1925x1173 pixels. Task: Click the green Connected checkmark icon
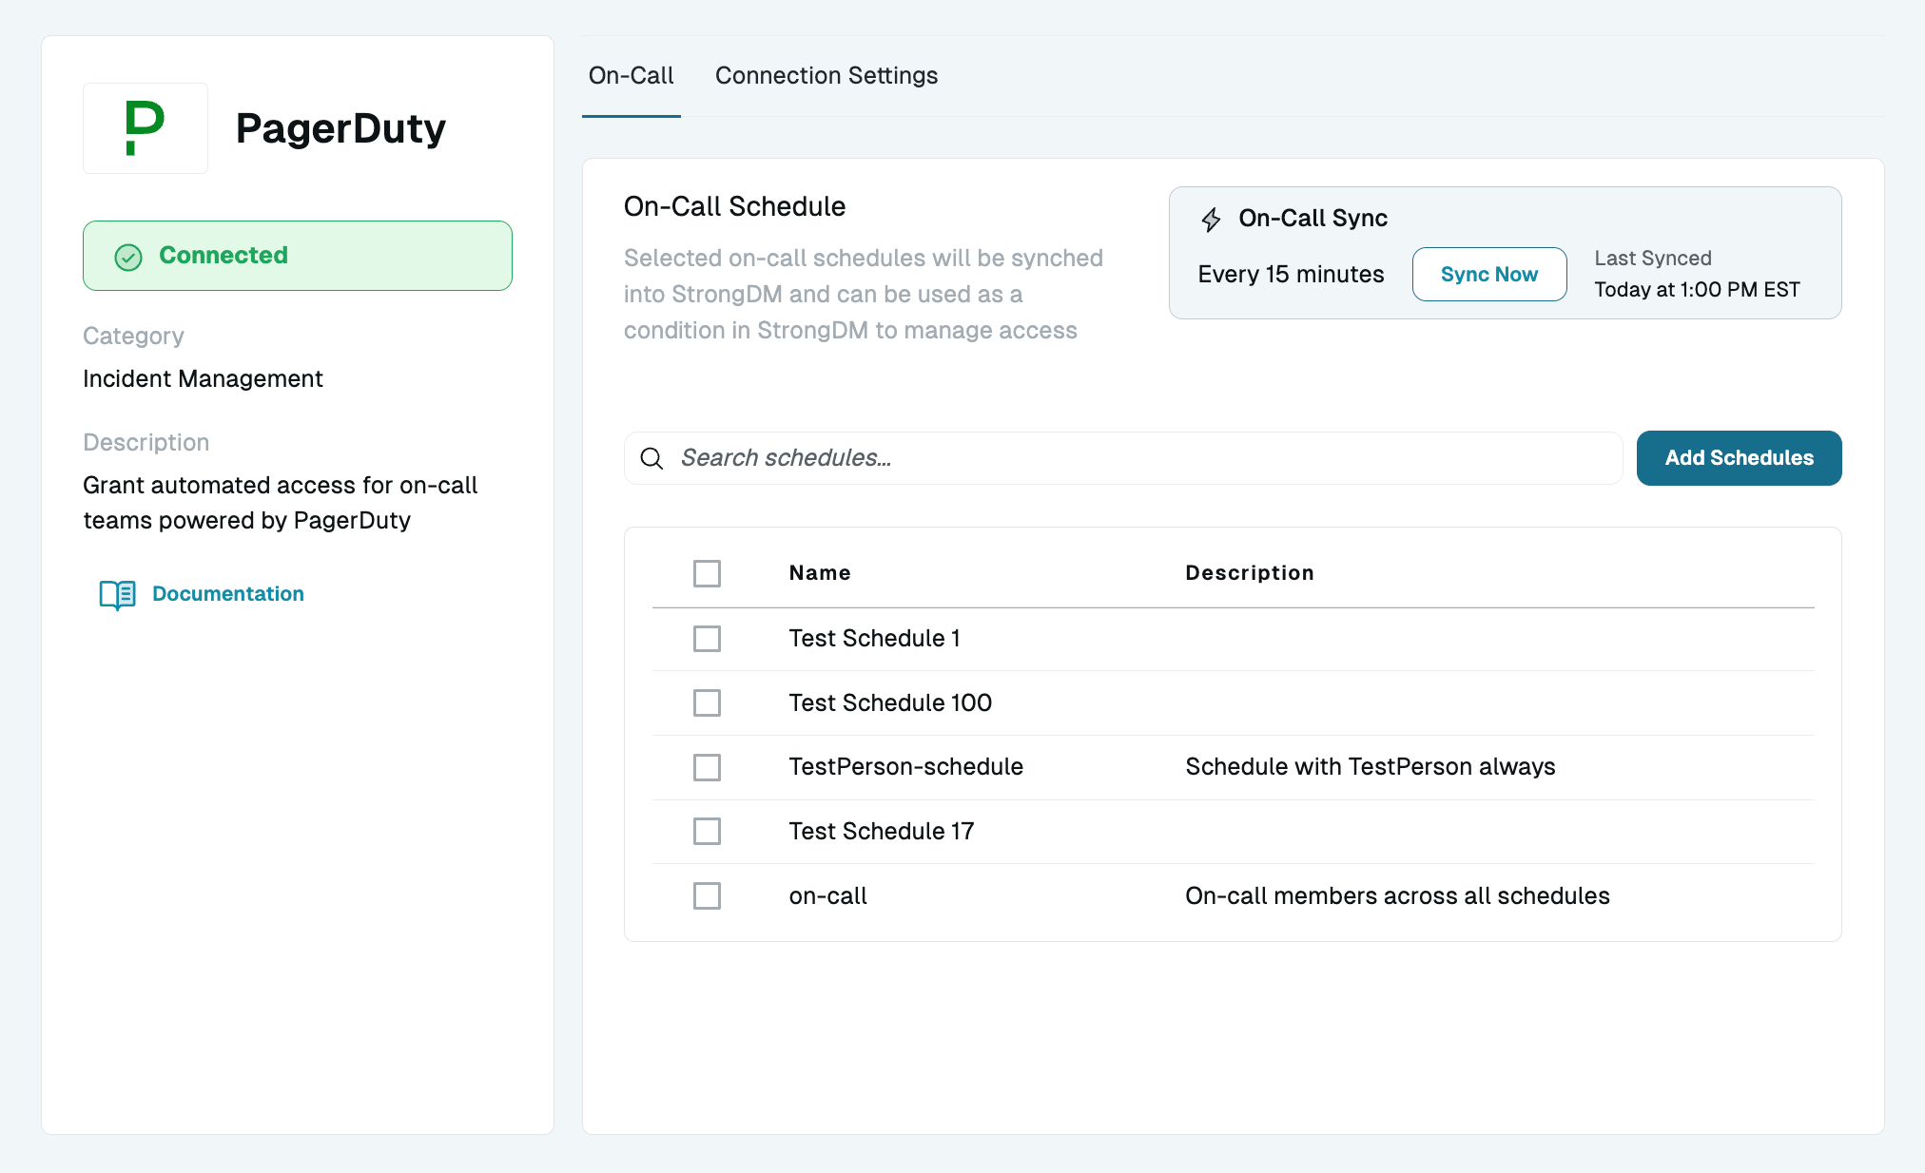click(x=128, y=257)
